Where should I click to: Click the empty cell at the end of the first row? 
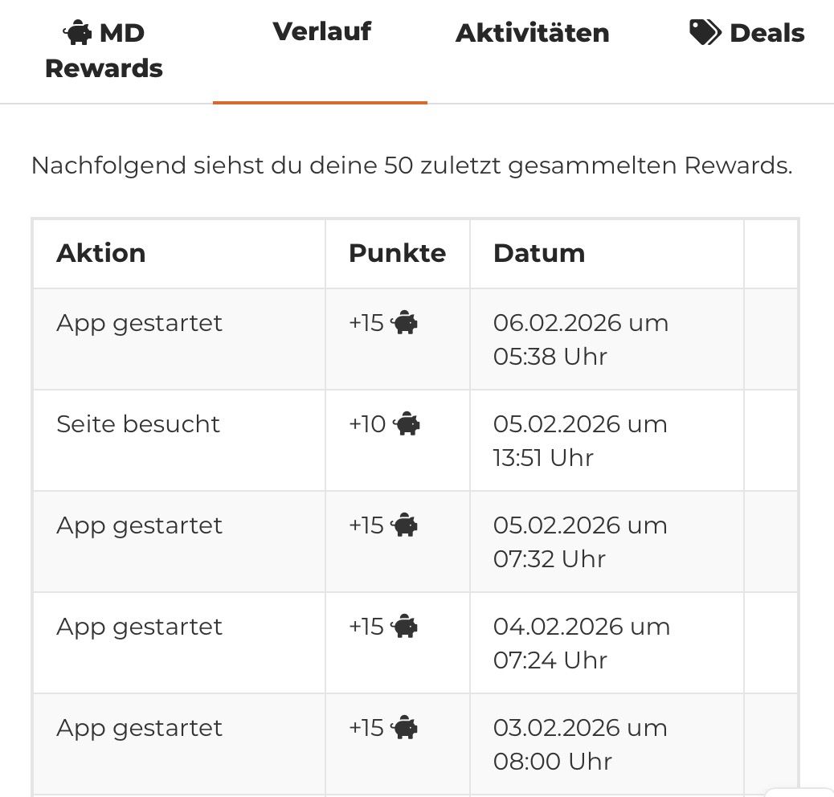tap(771, 338)
